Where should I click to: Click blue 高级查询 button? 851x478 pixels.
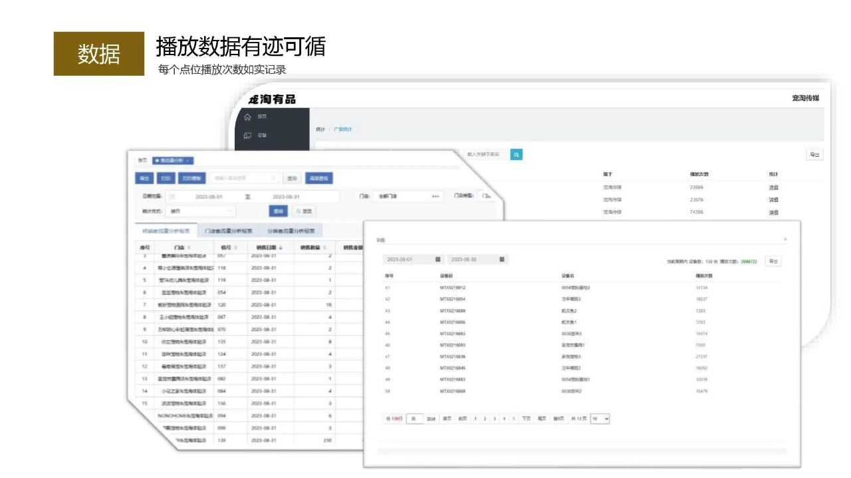pos(319,178)
